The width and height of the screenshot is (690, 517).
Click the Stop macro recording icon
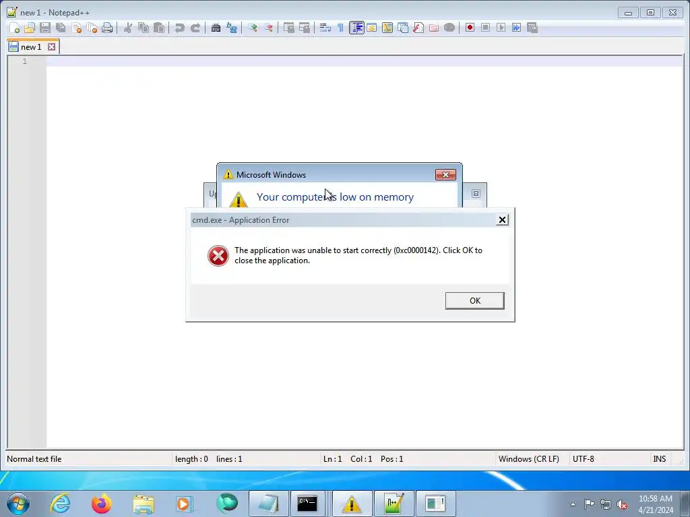[485, 28]
